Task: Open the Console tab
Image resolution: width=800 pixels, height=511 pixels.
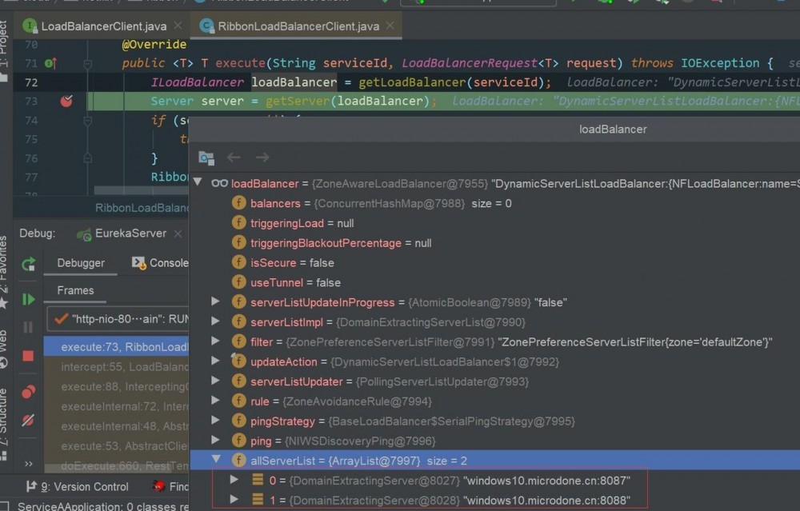Action: click(160, 262)
